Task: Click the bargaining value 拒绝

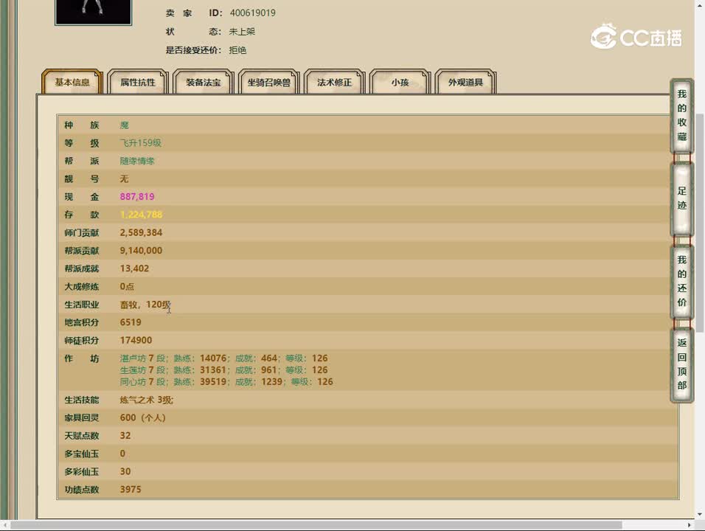Action: coord(237,50)
